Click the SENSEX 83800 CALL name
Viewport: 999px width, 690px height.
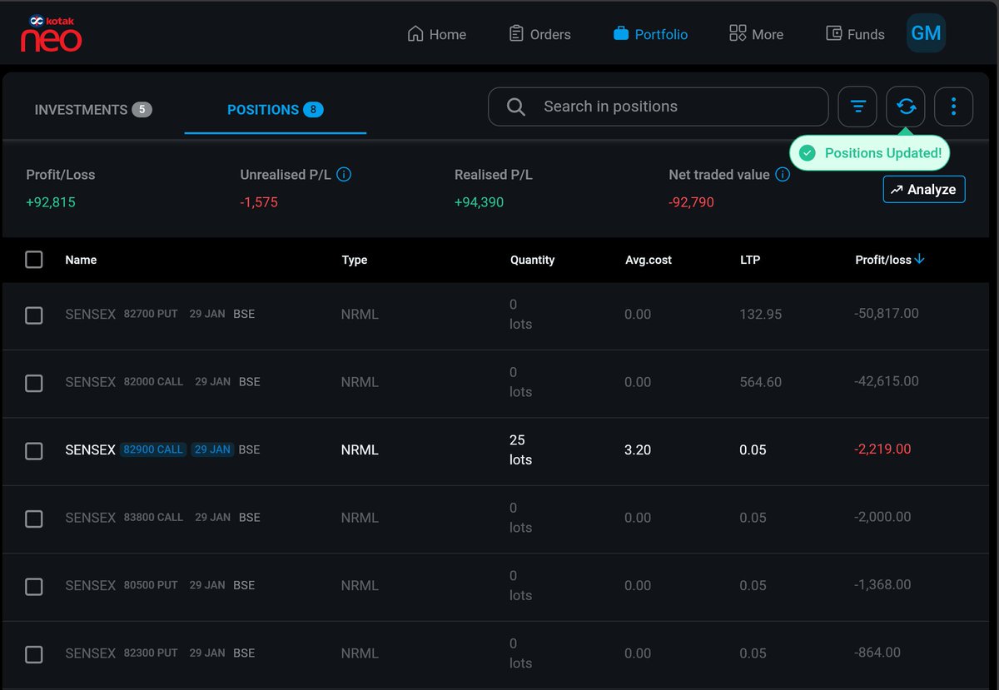coord(124,518)
